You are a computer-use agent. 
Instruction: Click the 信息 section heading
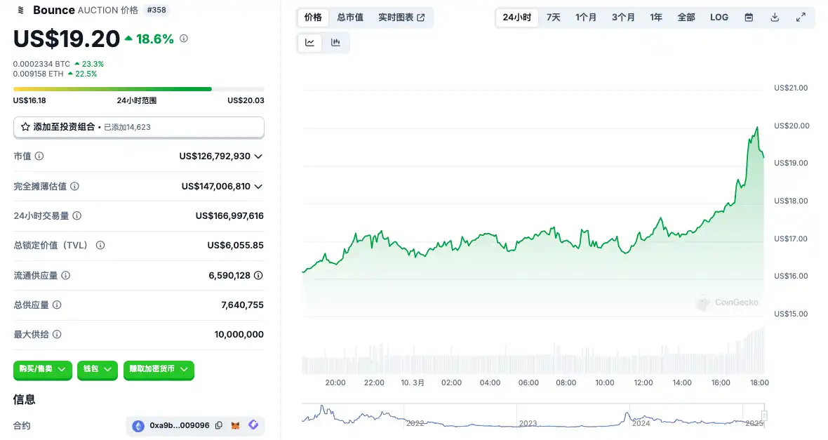[x=25, y=399]
